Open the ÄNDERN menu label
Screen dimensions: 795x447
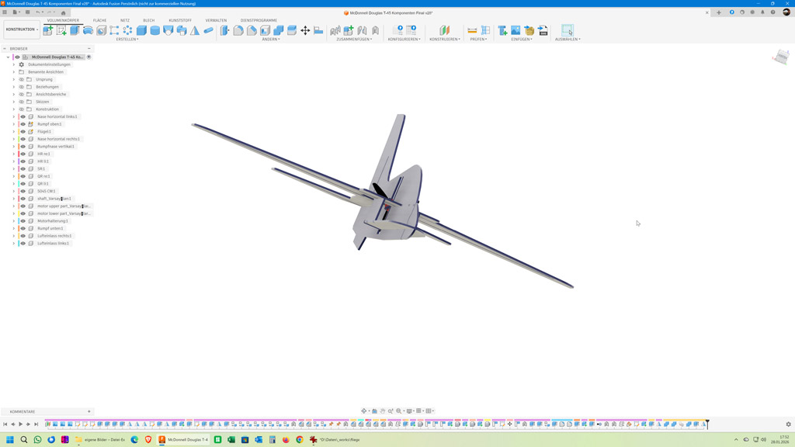[x=270, y=39]
